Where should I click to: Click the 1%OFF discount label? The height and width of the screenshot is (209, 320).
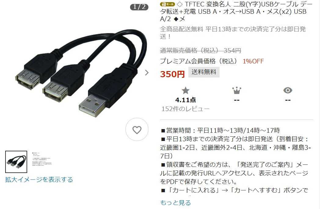pyautogui.click(x=253, y=61)
